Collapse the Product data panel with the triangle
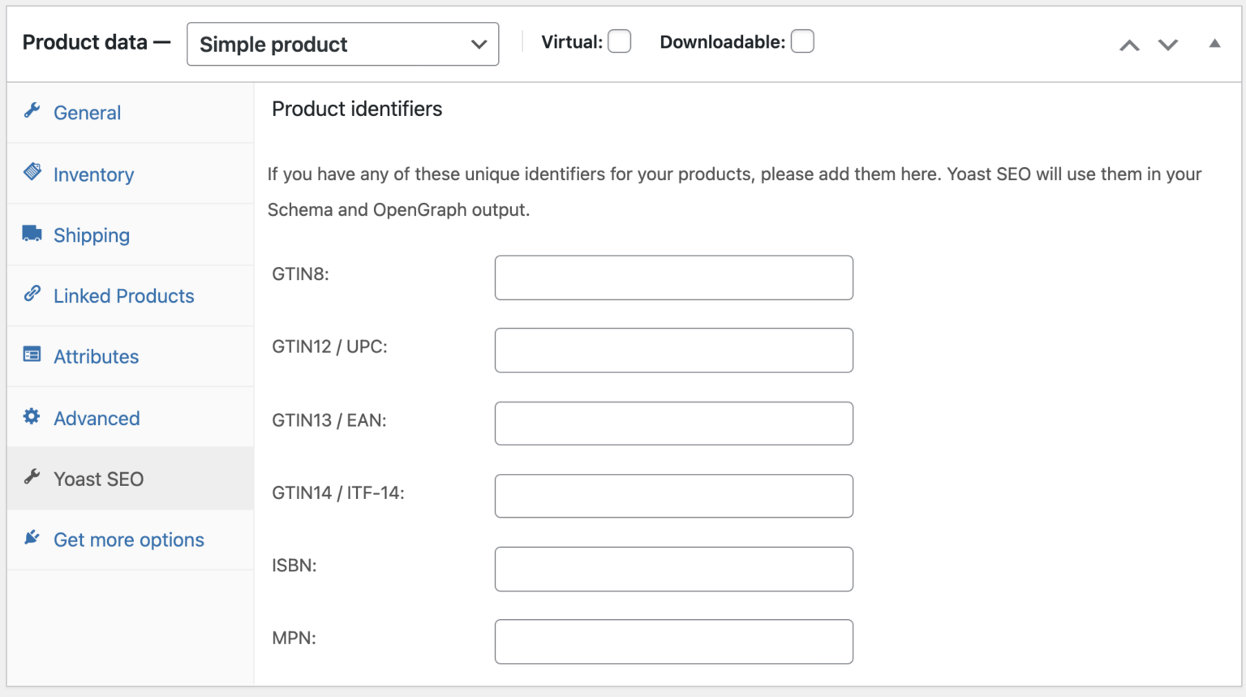This screenshot has height=697, width=1246. pos(1214,42)
